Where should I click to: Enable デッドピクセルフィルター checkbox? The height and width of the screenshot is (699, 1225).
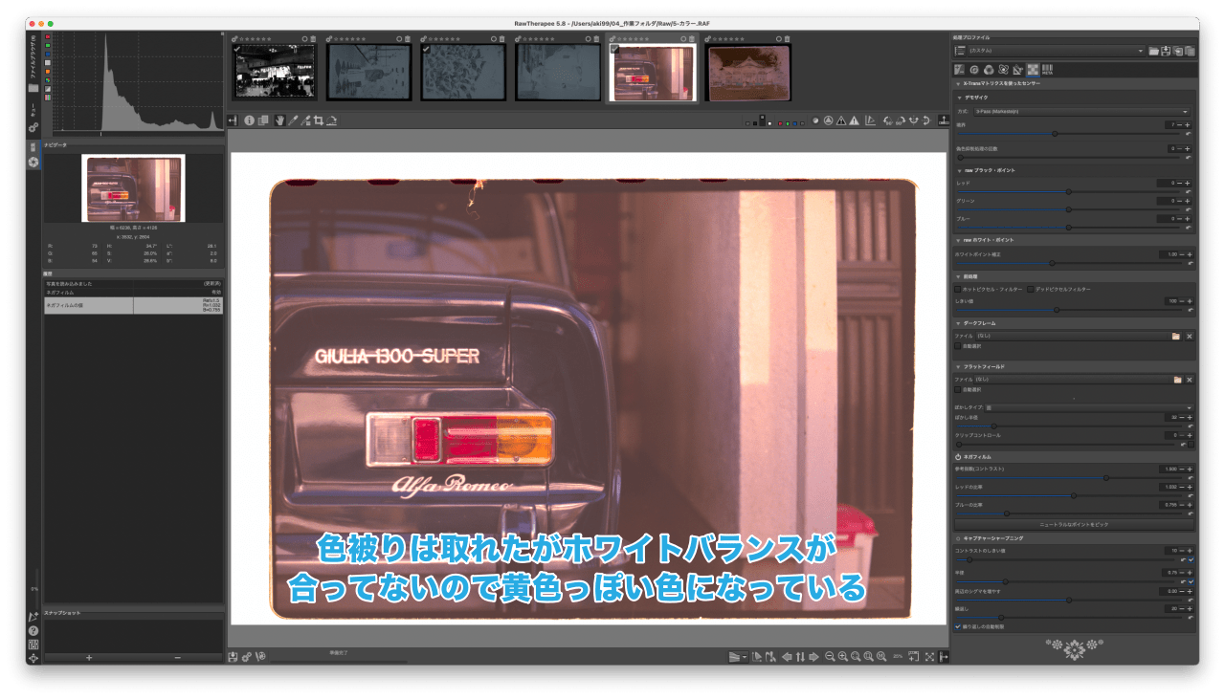pyautogui.click(x=1030, y=289)
